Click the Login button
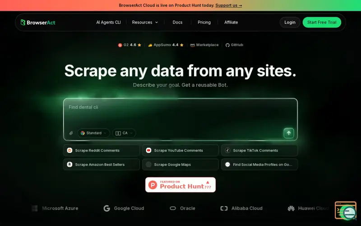Viewport: 361px width, 226px height. point(290,22)
